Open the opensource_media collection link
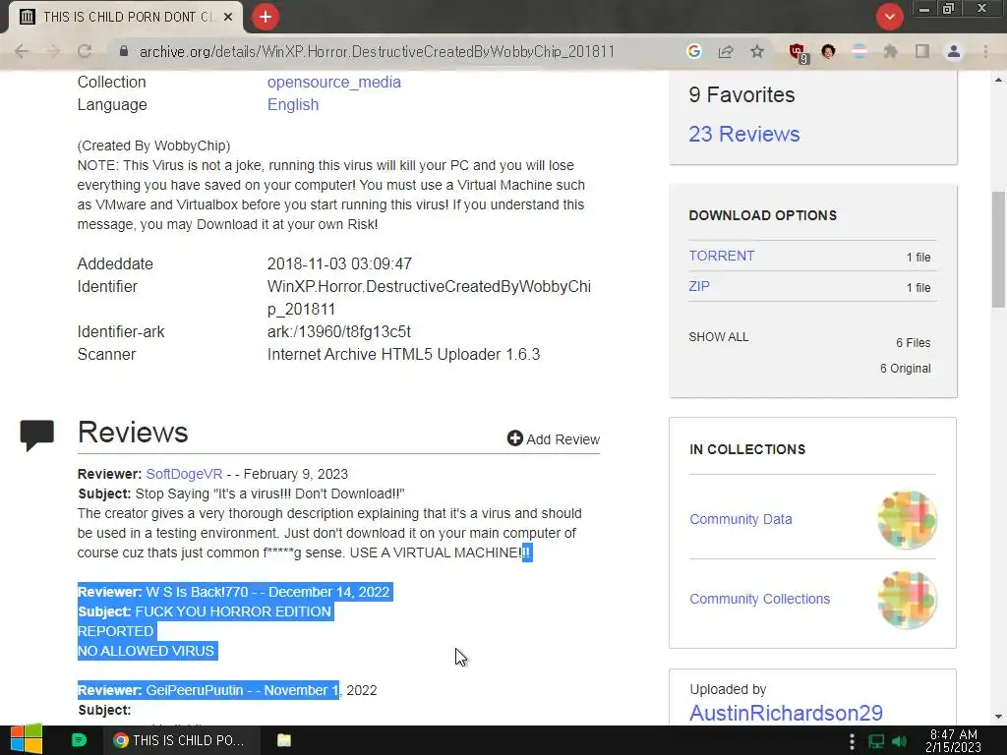Screen dimensions: 1007x755 (x=334, y=83)
